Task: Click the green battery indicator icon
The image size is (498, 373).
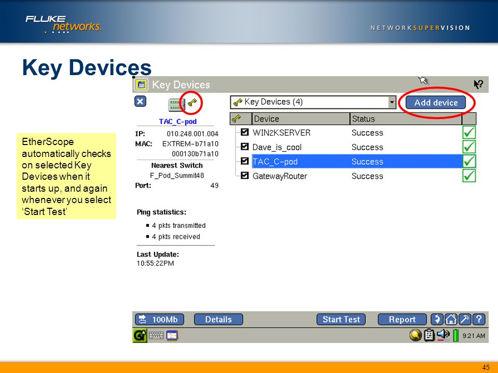Action: [455, 335]
